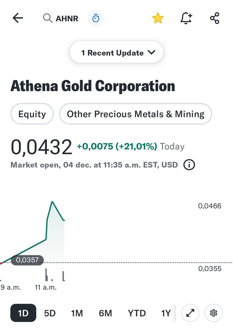Open the blue stopwatch real-time icon
This screenshot has width=233, height=334.
click(x=96, y=19)
